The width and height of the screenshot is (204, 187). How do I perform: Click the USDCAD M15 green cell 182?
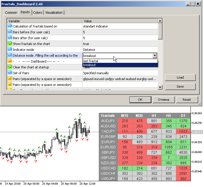click(125, 168)
